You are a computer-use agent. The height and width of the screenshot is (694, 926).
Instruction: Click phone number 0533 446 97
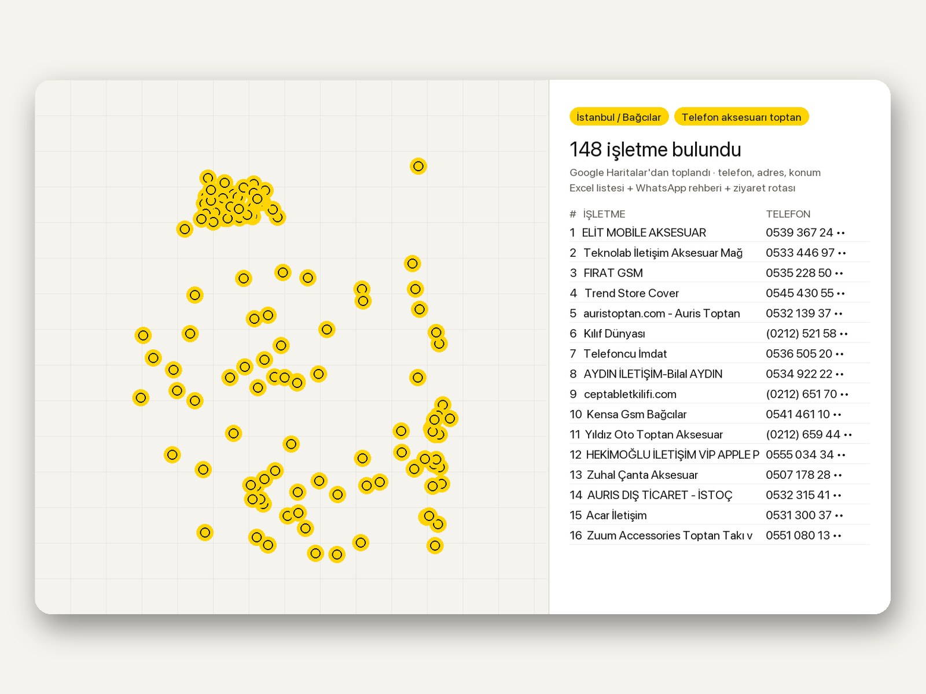pos(806,253)
